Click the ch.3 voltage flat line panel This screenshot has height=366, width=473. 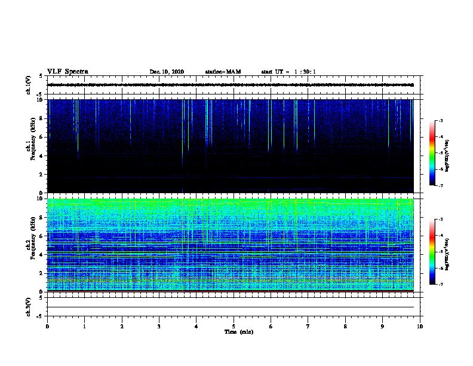click(234, 307)
